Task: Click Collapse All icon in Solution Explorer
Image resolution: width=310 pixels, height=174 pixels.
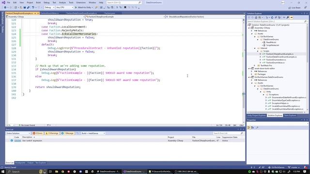Action: click(276, 17)
